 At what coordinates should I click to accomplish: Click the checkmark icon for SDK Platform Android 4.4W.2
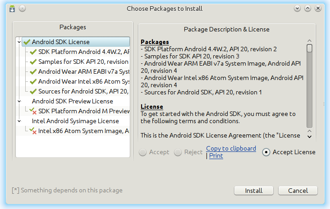click(33, 52)
